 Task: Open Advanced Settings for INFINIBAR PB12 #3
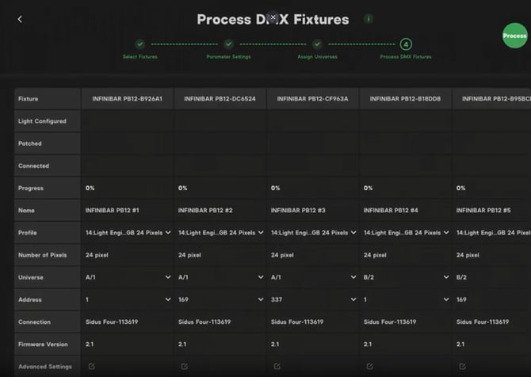(277, 367)
